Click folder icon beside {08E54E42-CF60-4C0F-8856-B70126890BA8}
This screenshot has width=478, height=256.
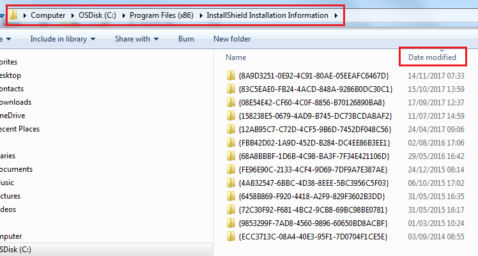(231, 103)
